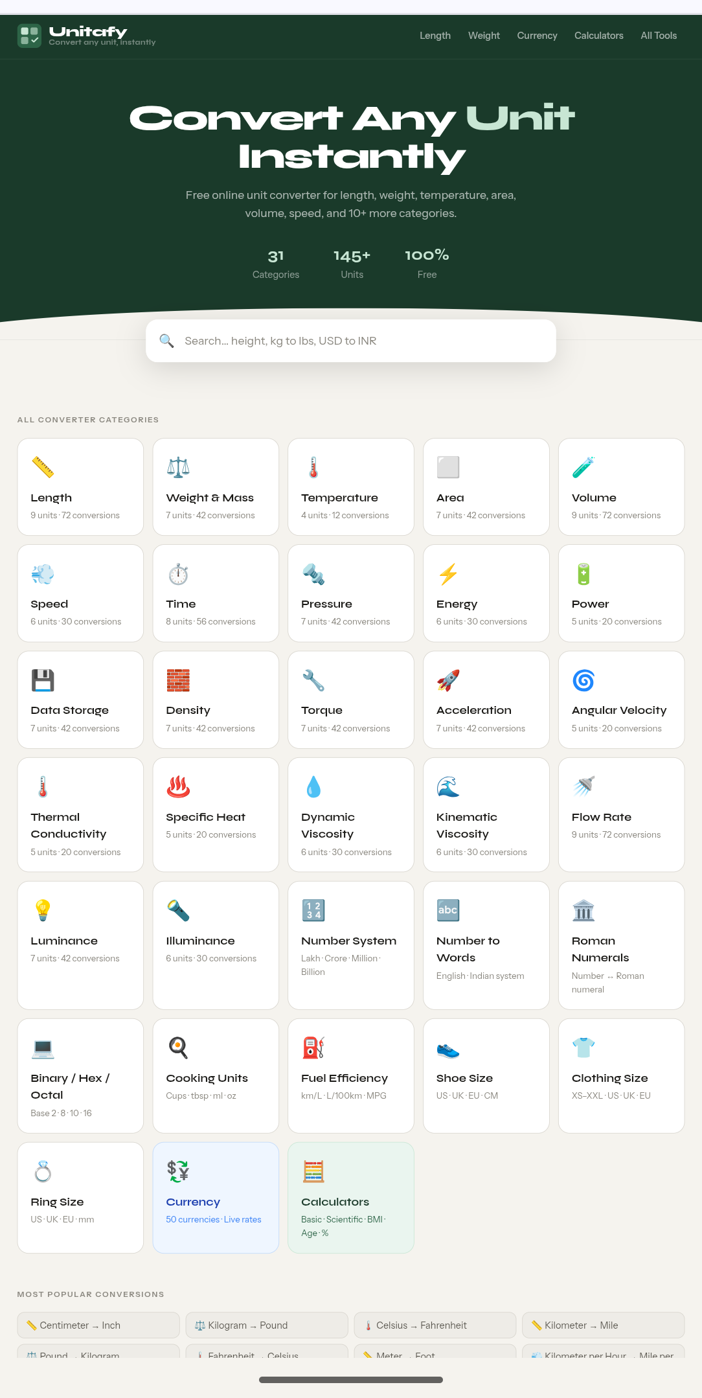Open the Clothing Size t-shirt icon
The width and height of the screenshot is (702, 1398).
tap(583, 1048)
